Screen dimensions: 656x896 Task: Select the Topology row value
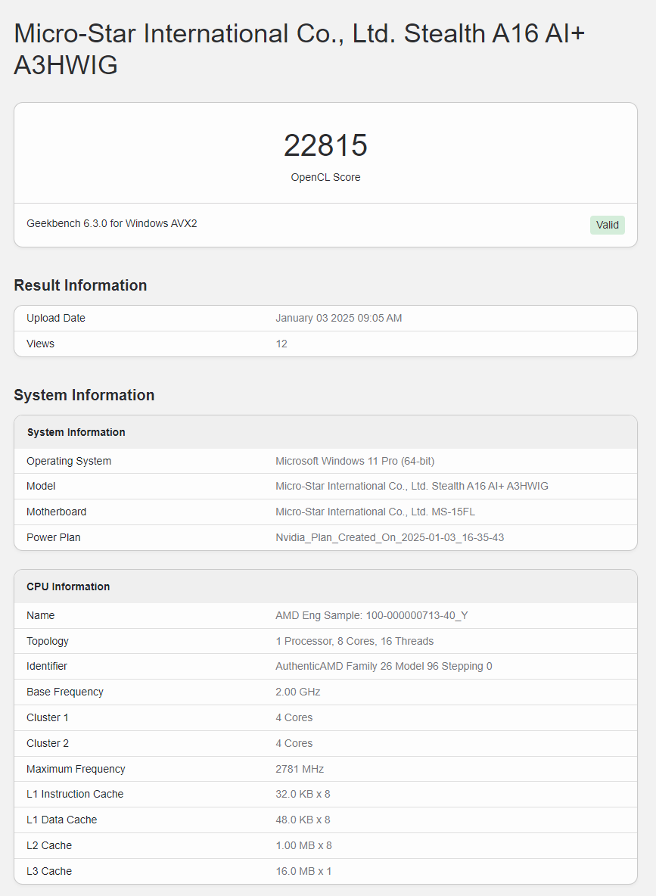tap(355, 641)
